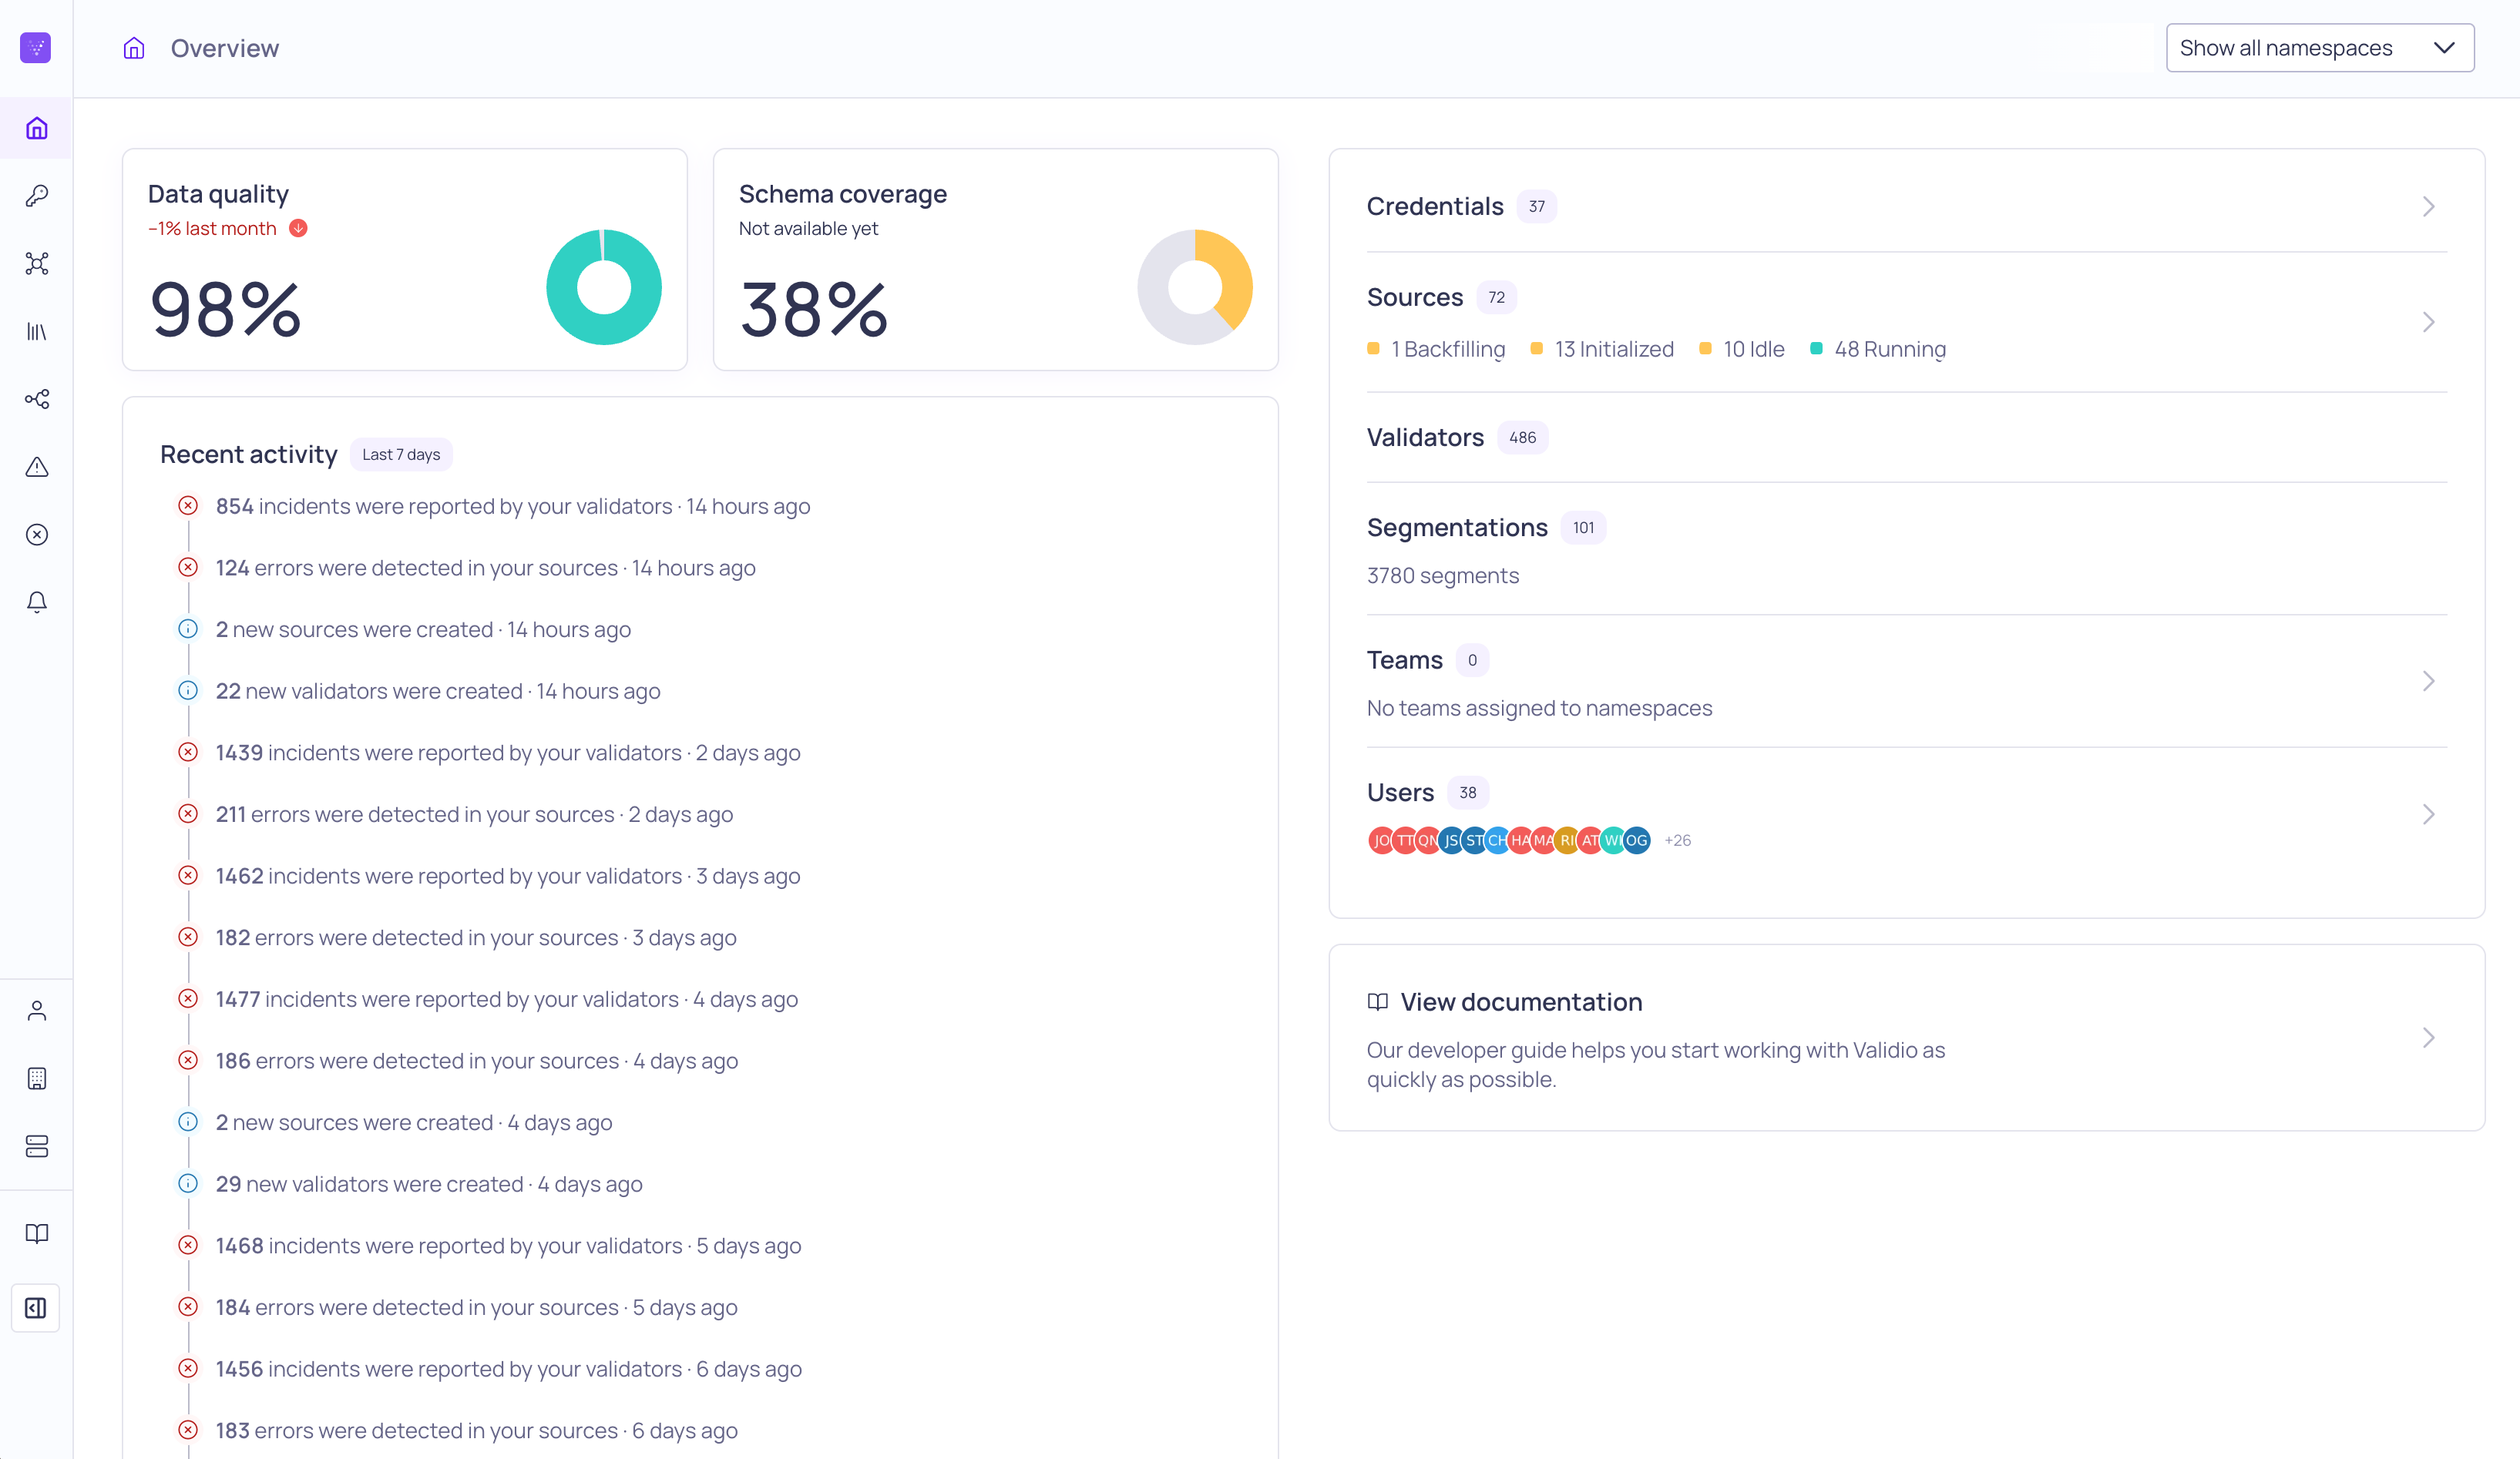Click the Data quality 98% card
The height and width of the screenshot is (1459, 2520).
(x=405, y=260)
